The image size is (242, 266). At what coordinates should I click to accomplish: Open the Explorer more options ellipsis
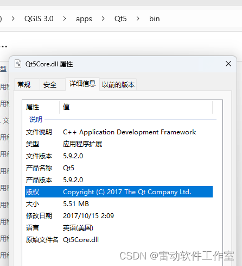pos(4,47)
